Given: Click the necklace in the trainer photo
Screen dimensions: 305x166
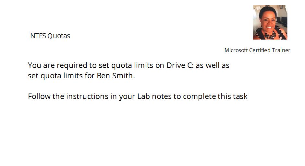Looking at the screenshot, I should [270, 35].
